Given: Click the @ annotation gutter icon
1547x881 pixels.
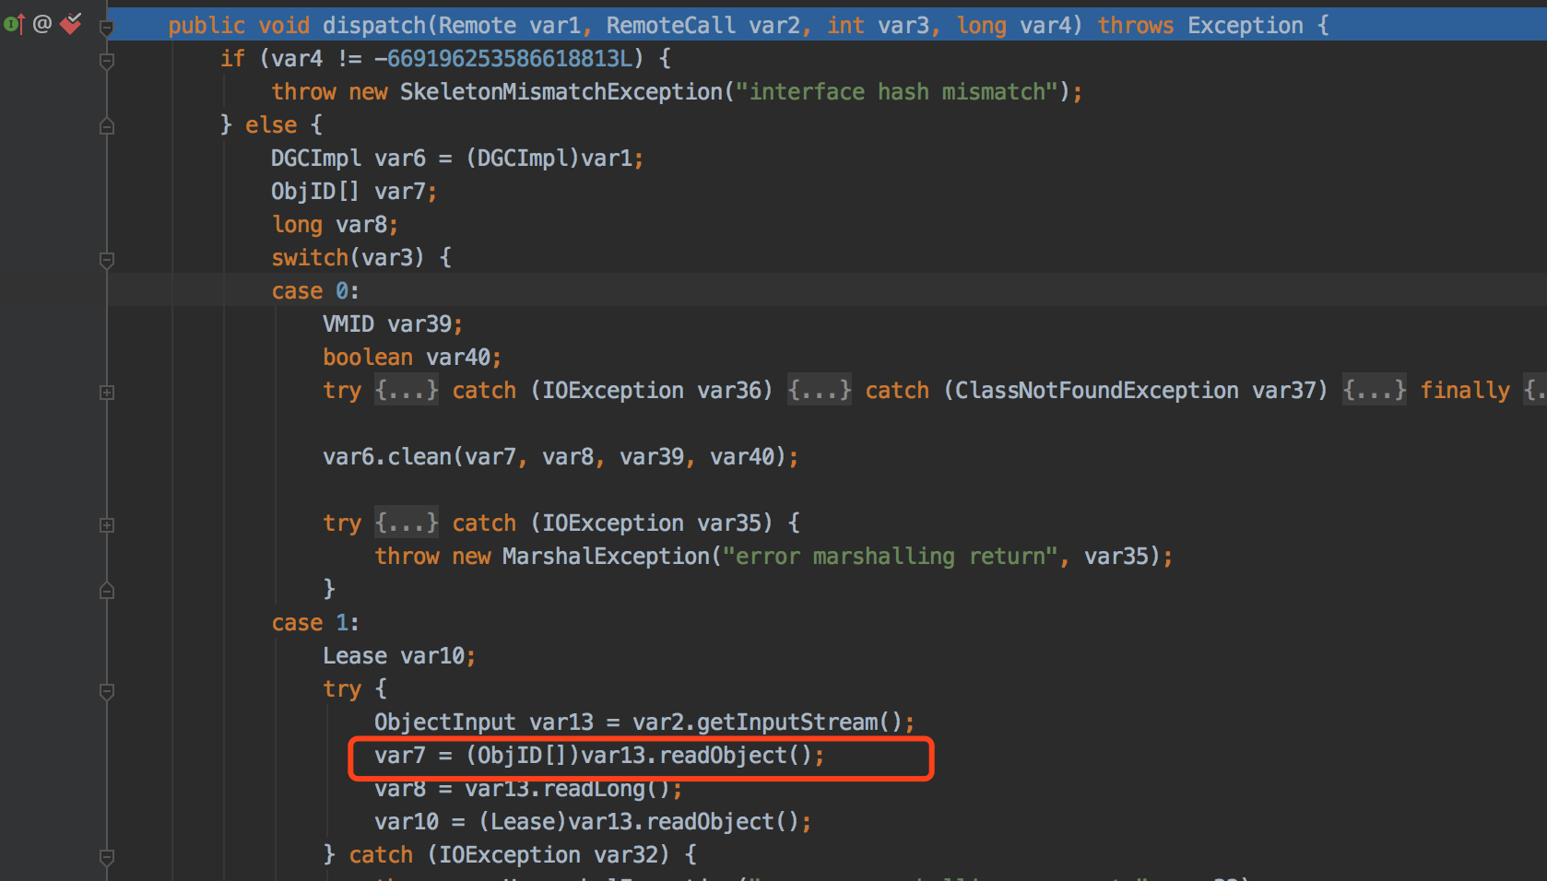Looking at the screenshot, I should pos(42,24).
